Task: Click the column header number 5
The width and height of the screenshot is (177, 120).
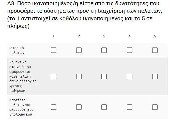Action: 155,36
